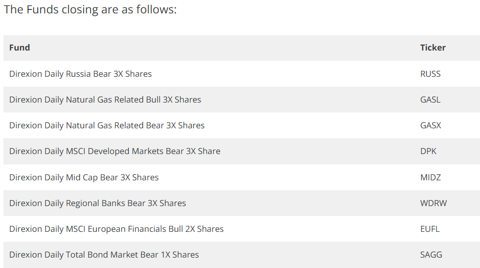Viewport: 480px width, 268px height.
Task: Click the WDRW ticker symbol
Action: tap(433, 203)
